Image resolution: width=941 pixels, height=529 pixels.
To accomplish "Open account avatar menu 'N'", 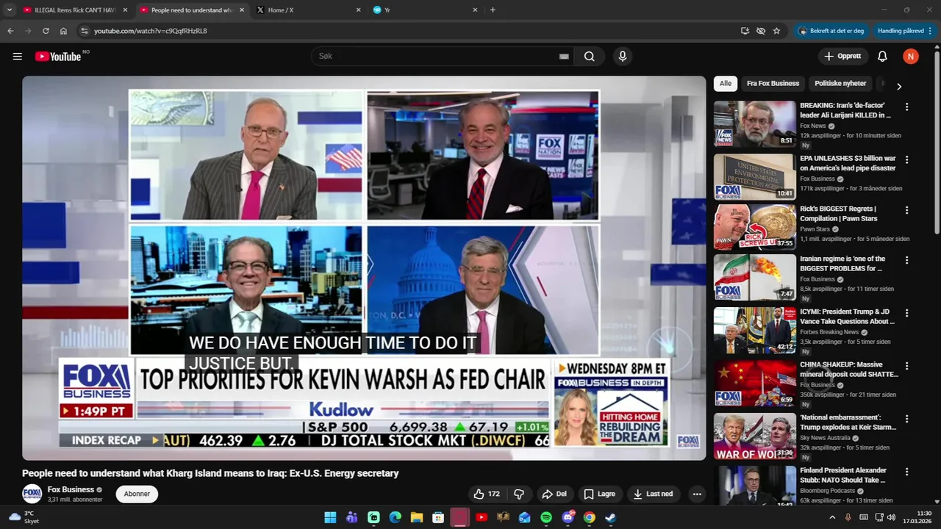I will pos(911,57).
